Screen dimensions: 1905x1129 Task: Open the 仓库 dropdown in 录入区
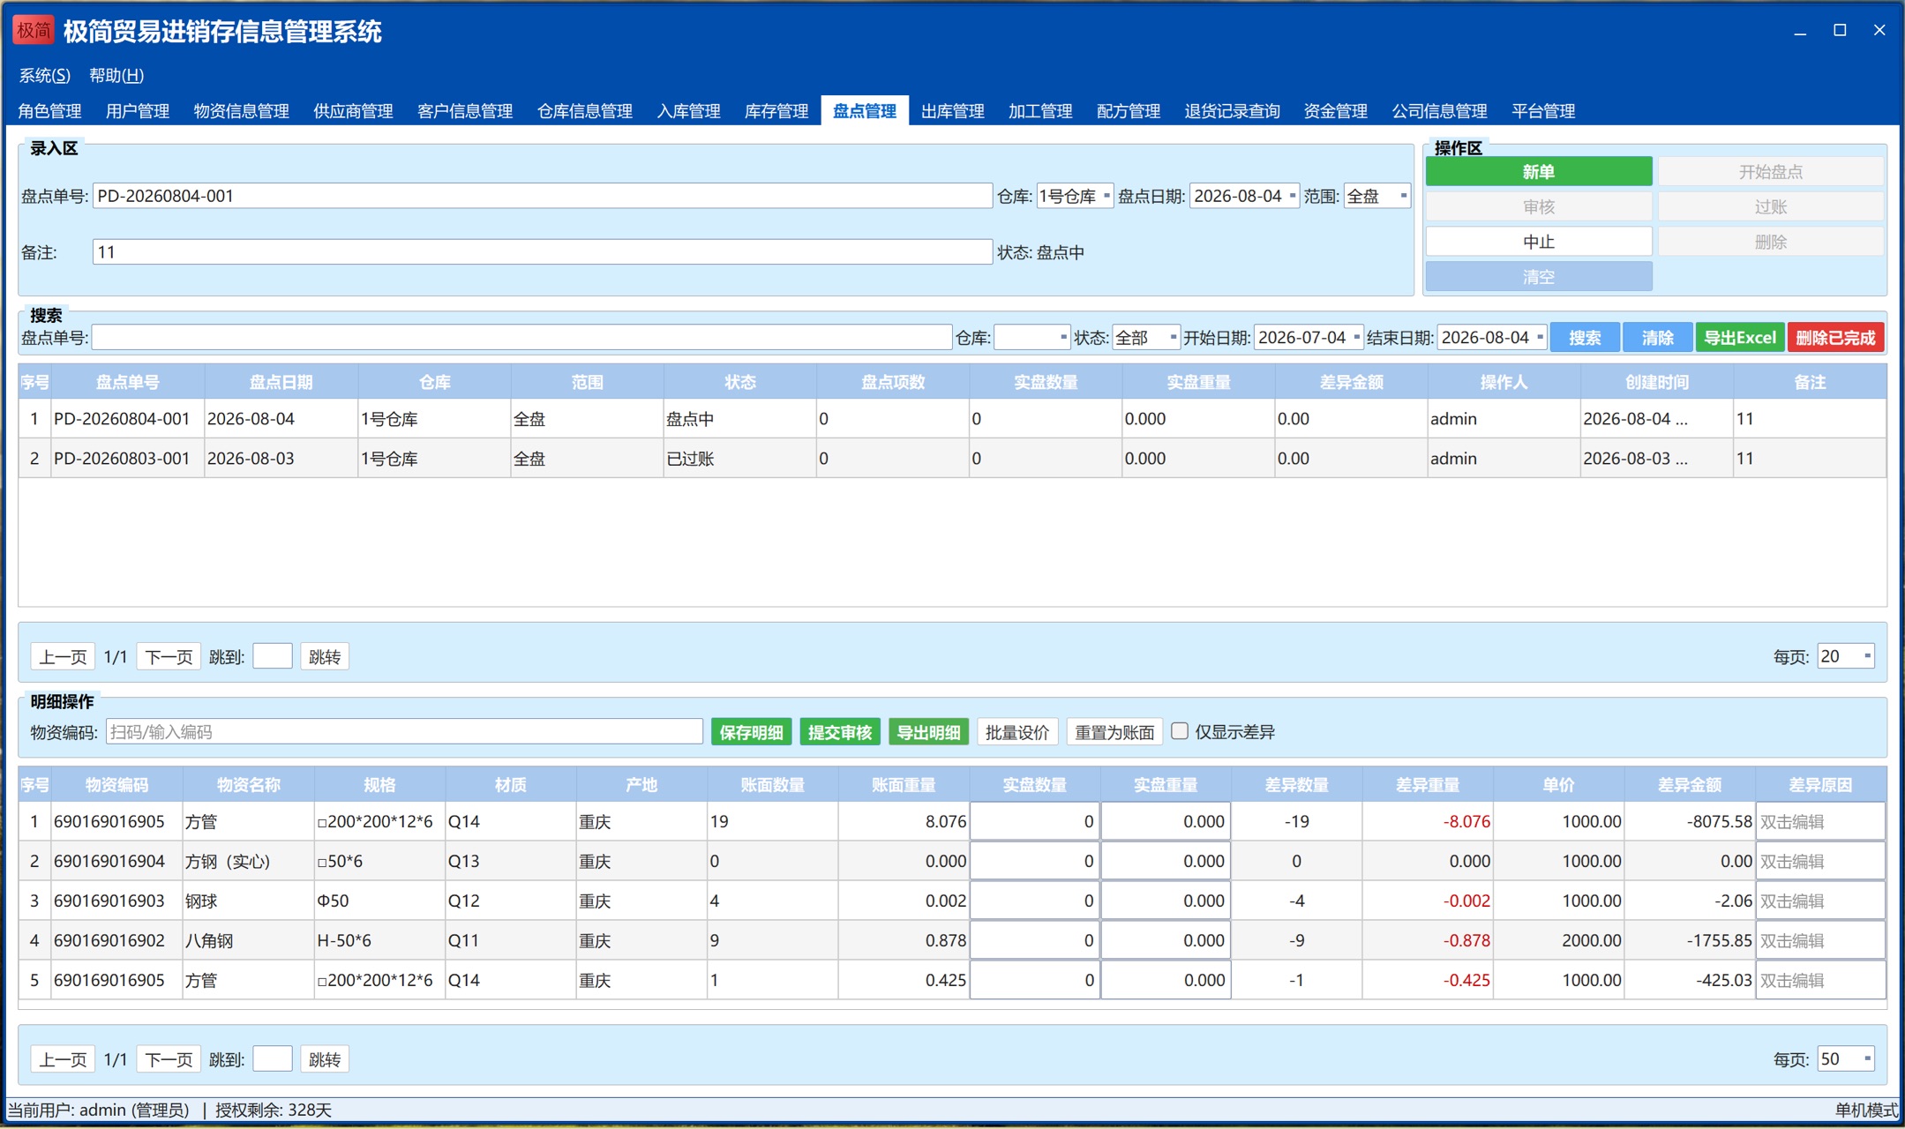tap(1075, 196)
